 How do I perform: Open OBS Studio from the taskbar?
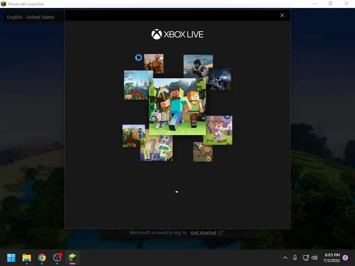pos(57,258)
